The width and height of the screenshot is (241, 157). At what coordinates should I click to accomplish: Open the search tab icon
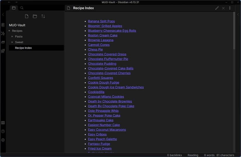pyautogui.click(x=22, y=8)
